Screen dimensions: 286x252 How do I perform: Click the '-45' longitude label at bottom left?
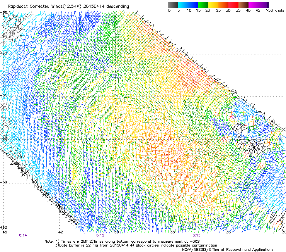point(3,232)
